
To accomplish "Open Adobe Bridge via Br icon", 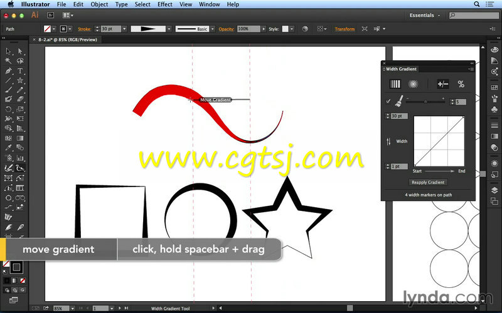I will [51, 15].
